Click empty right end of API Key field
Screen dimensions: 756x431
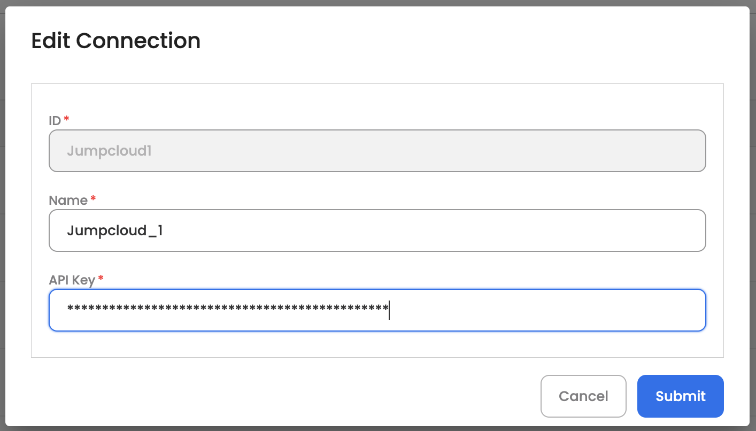[x=642, y=310]
